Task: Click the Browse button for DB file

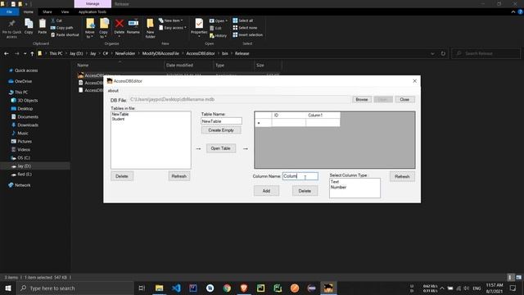Action: (362, 99)
